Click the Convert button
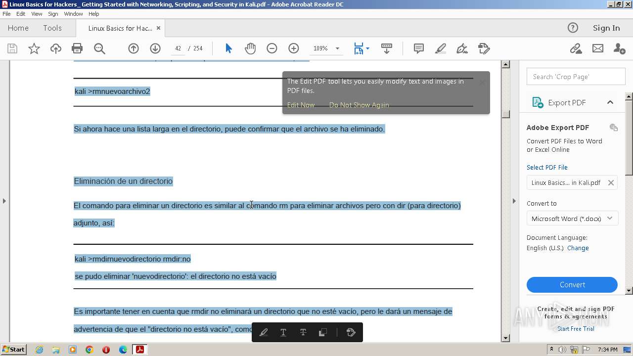 (572, 285)
